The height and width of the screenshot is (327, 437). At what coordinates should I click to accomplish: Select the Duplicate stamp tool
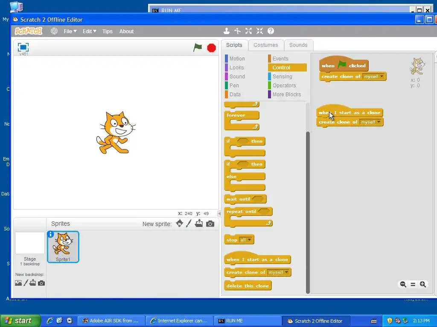coord(227,31)
